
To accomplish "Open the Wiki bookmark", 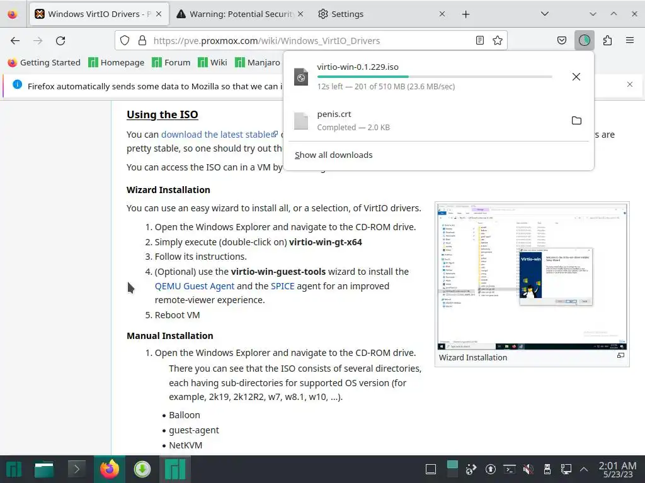I will tap(212, 62).
